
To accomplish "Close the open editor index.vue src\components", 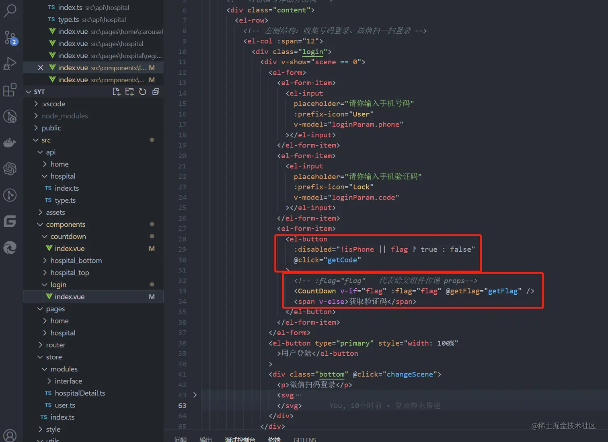I will [x=41, y=67].
